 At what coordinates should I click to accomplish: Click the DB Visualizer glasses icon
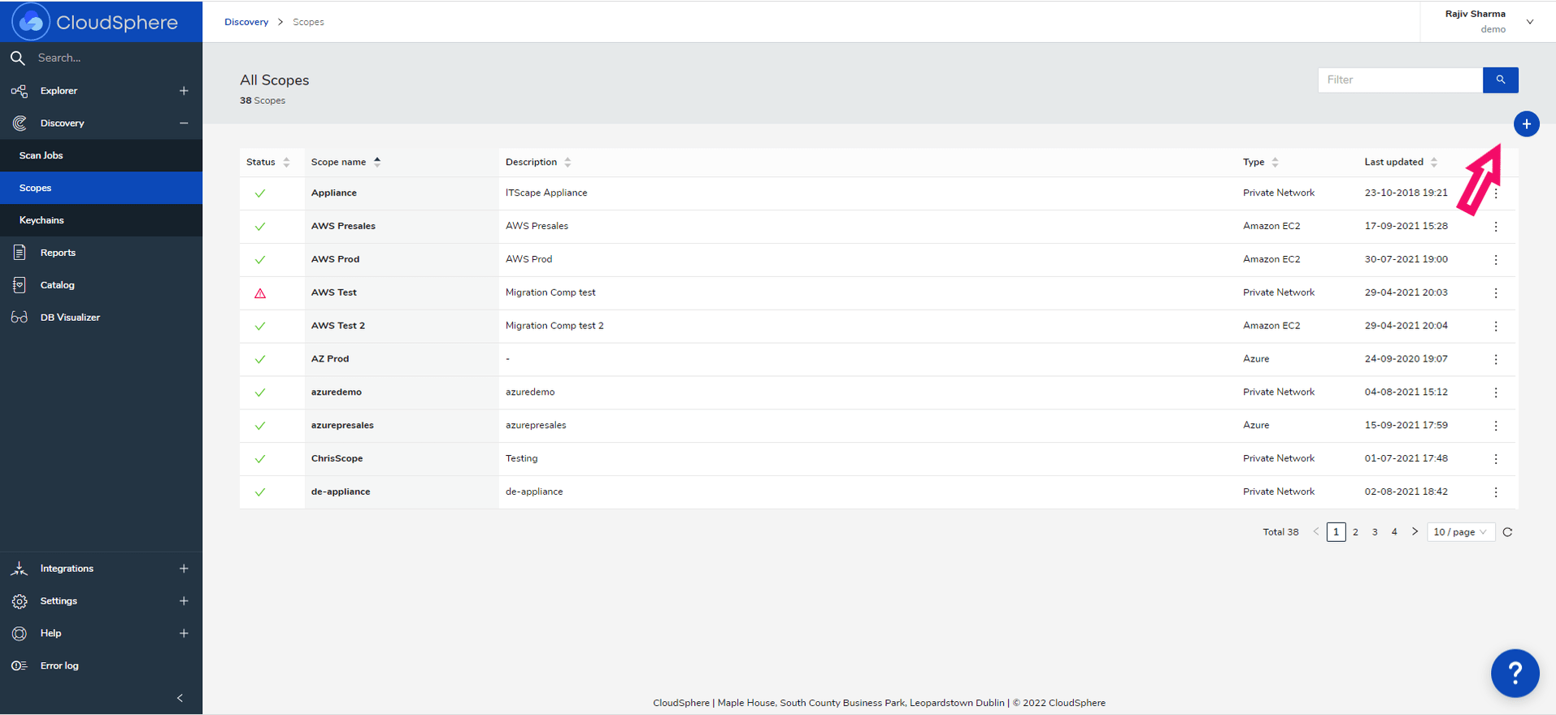[x=20, y=318]
